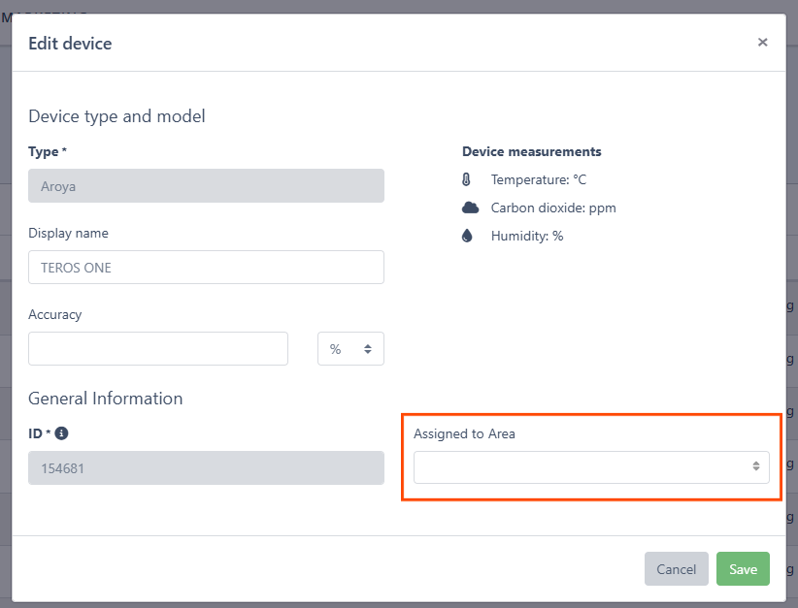
Task: Click the 'Display name' label
Action: [68, 234]
